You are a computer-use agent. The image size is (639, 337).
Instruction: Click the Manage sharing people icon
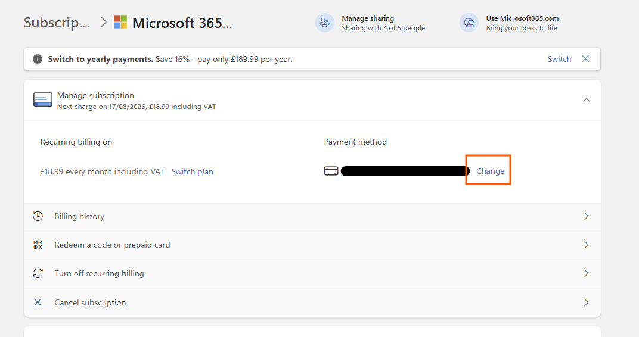pos(324,23)
